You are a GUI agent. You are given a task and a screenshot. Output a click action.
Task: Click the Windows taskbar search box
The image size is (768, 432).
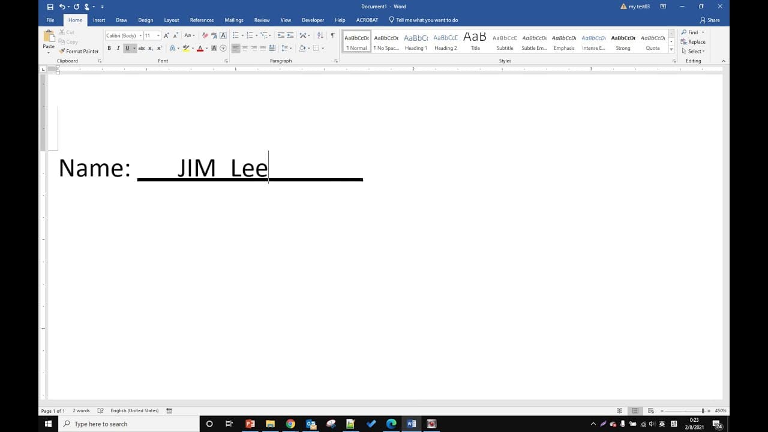130,424
